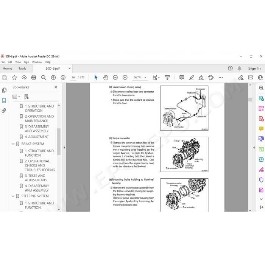Send file by email envelope icon
The height and width of the screenshot is (265, 265).
coord(251,78)
